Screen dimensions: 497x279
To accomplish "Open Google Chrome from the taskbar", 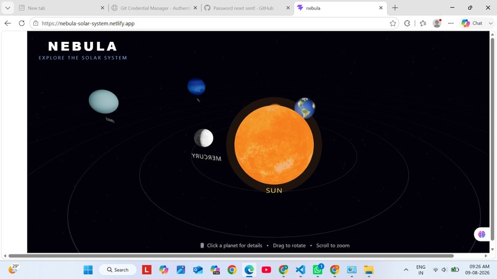I will [x=232, y=270].
